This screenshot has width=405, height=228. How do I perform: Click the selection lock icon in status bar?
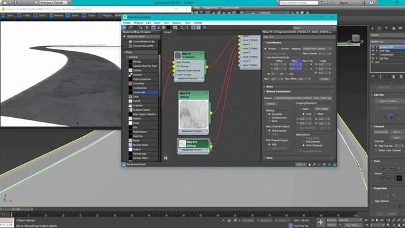[x=229, y=220]
